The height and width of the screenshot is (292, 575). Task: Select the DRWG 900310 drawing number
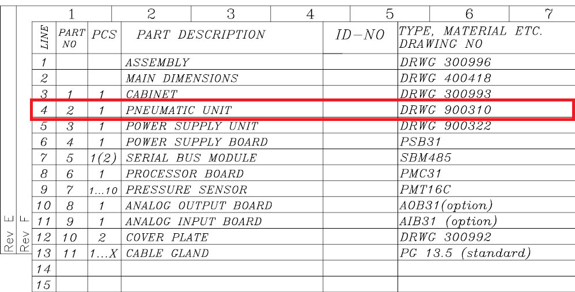(x=445, y=110)
